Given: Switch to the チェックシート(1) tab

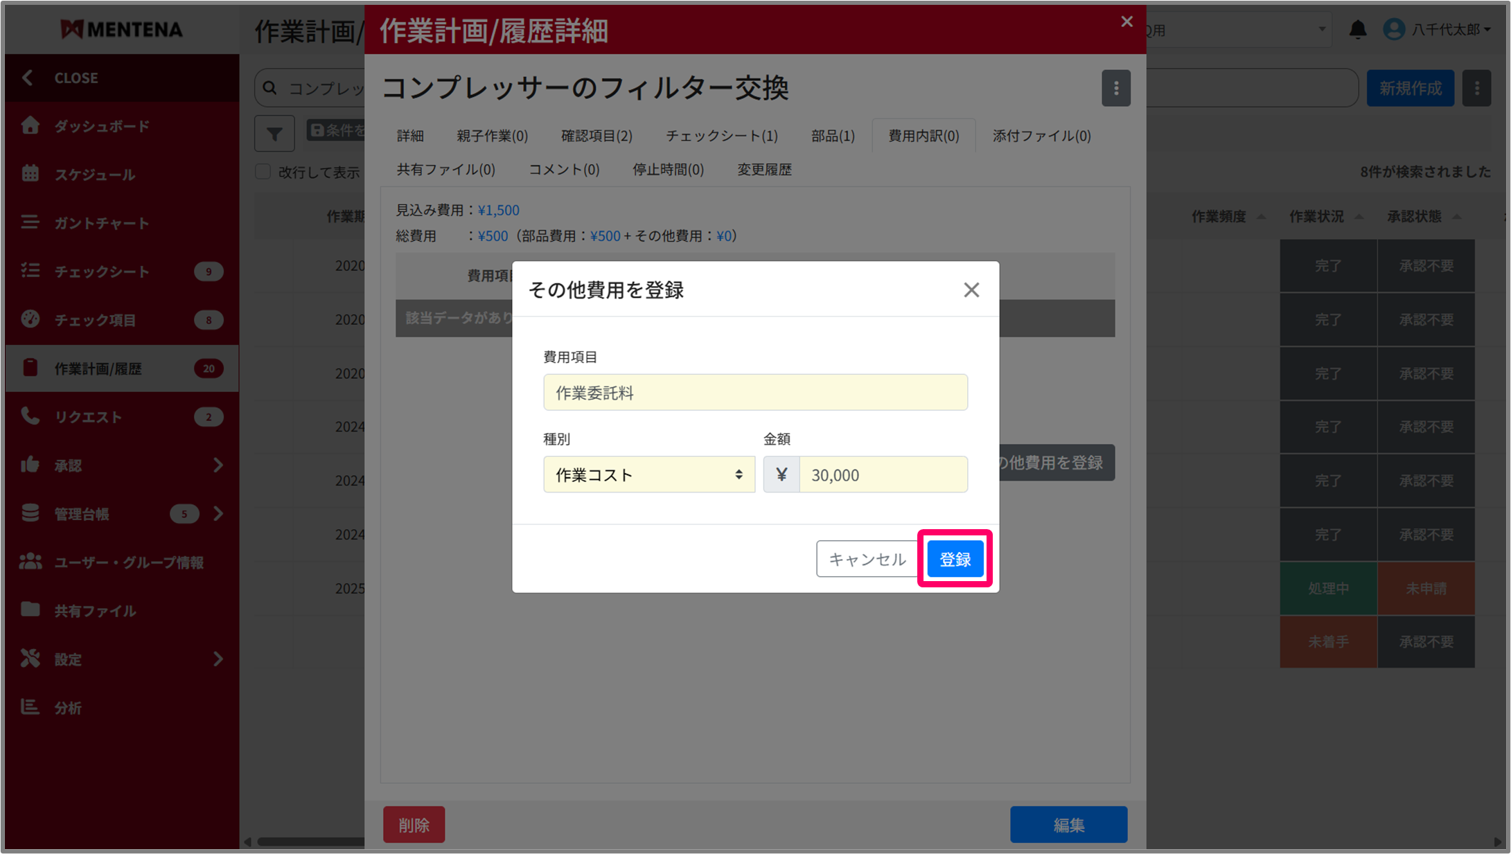Looking at the screenshot, I should tap(721, 136).
